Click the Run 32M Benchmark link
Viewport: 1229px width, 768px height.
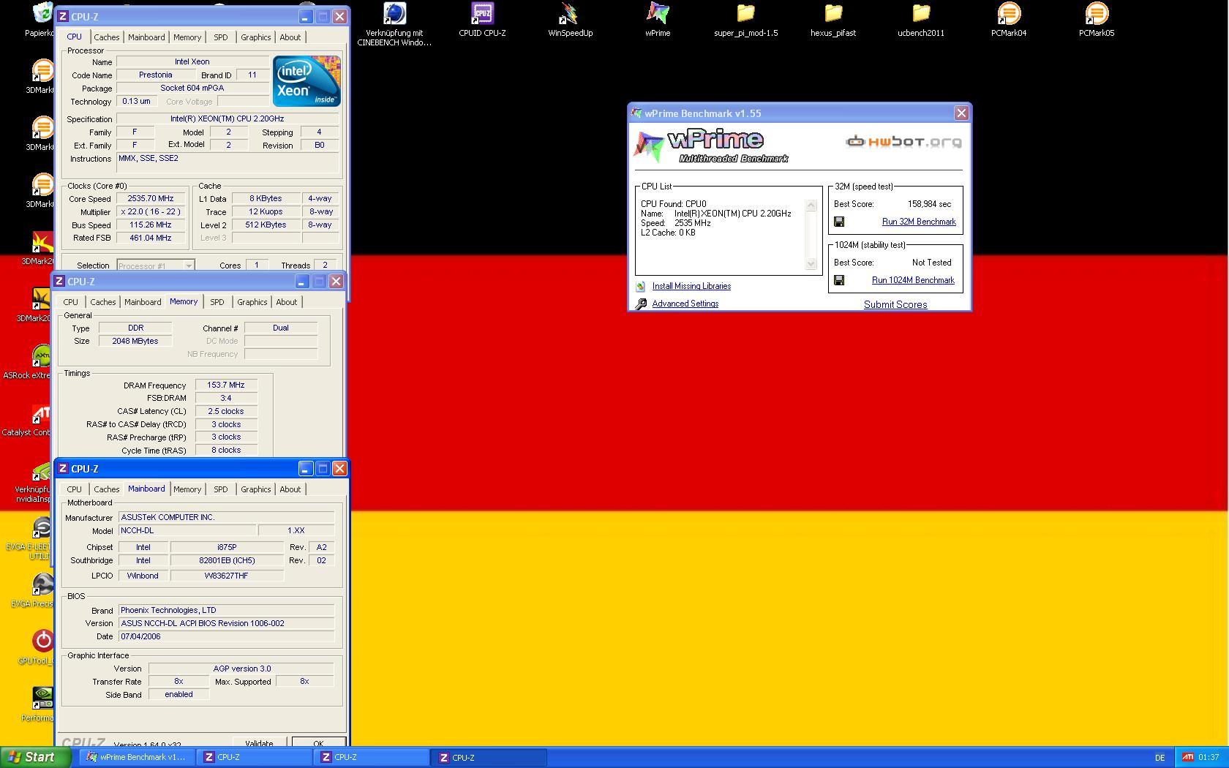(x=919, y=222)
